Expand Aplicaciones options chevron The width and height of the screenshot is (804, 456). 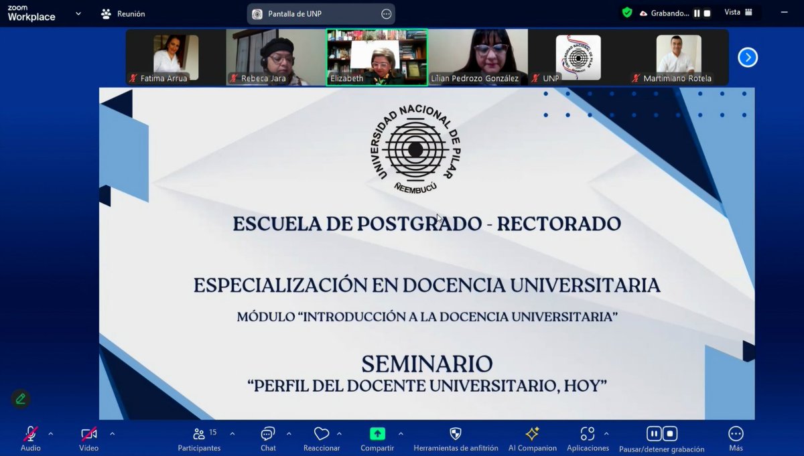tap(606, 434)
